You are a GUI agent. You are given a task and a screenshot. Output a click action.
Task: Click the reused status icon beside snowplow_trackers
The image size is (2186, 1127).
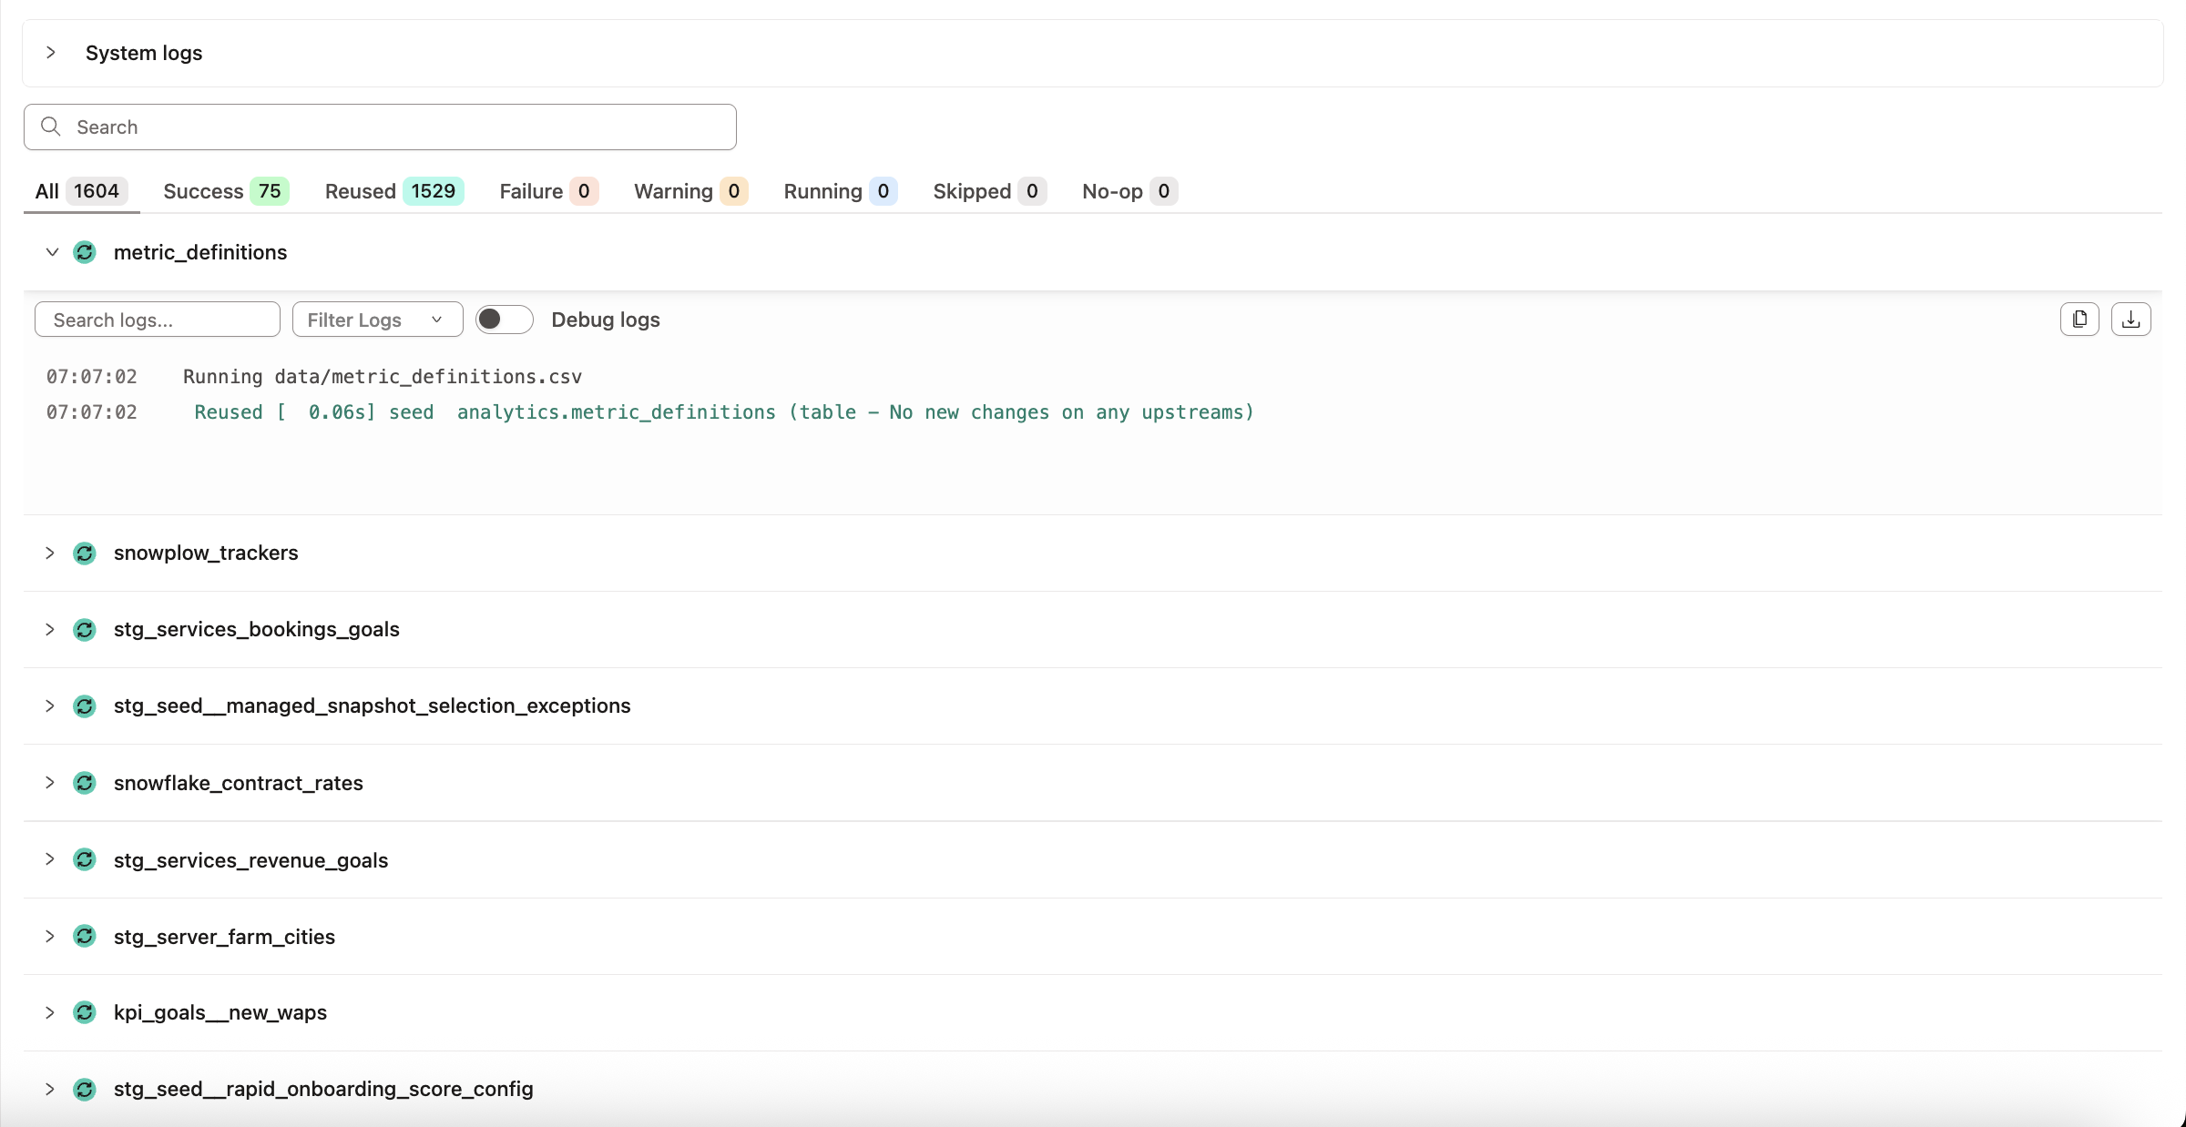click(x=85, y=553)
